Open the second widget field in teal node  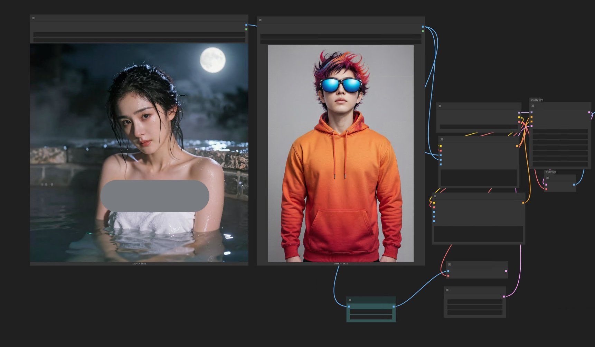point(371,317)
